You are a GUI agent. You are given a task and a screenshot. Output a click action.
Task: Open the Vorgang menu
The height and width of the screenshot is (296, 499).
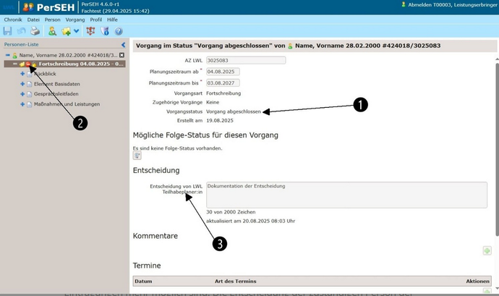coord(75,20)
